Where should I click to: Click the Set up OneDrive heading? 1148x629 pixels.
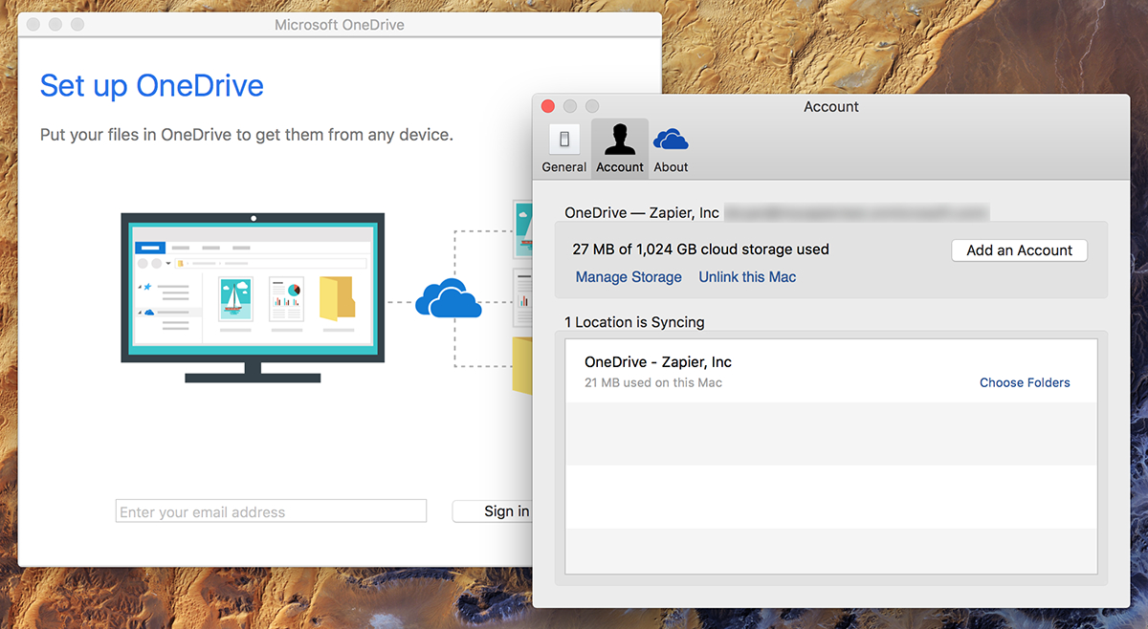151,86
